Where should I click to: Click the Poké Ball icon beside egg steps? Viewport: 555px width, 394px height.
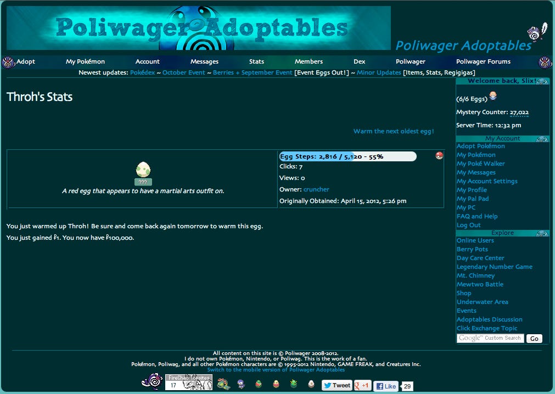click(439, 156)
